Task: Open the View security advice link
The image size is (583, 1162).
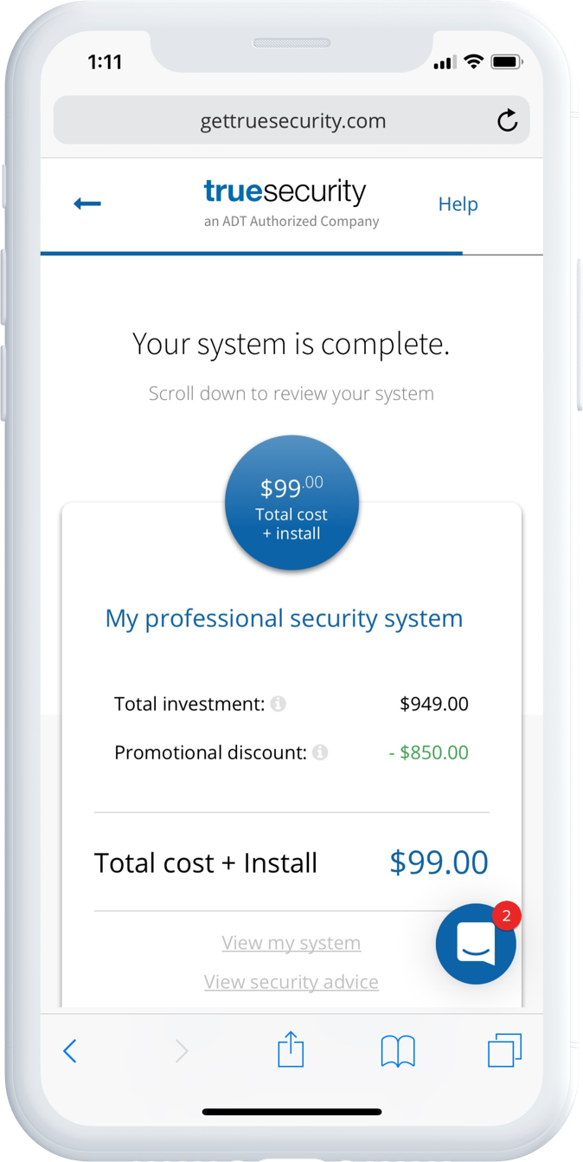Action: 291,982
